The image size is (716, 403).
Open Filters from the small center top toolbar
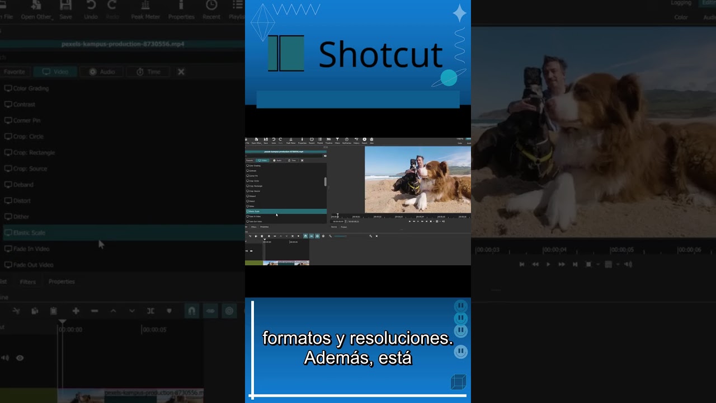click(337, 140)
